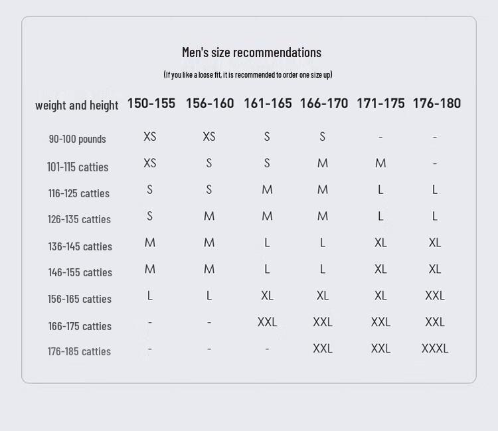Click the 136-145 catties row label
498x431 pixels.
tap(80, 246)
